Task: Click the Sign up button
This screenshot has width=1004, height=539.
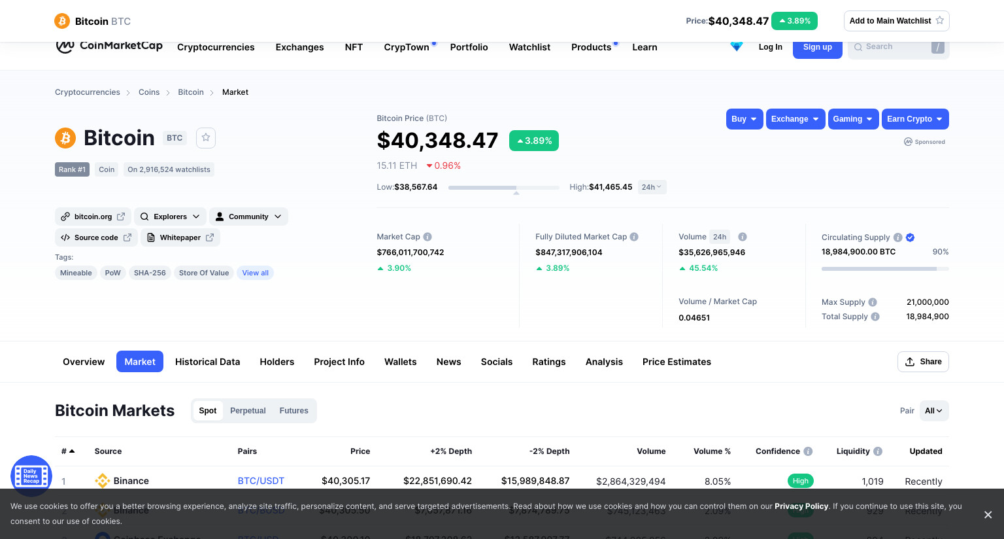Action: [x=817, y=48]
